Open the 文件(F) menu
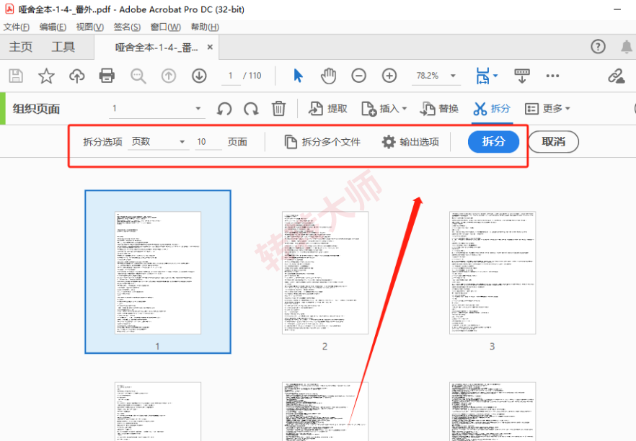 point(16,27)
